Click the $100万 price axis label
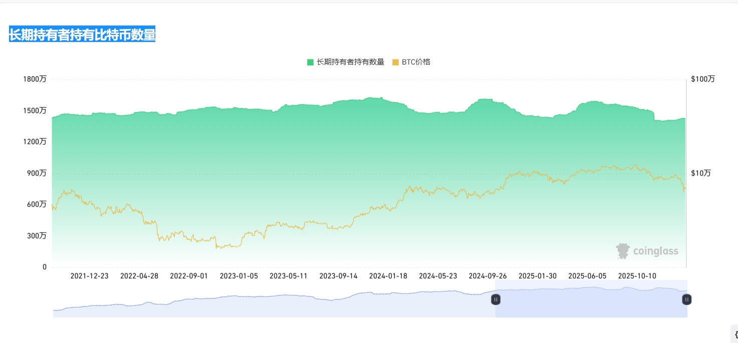Viewport: 738px width, 343px height. 703,79
